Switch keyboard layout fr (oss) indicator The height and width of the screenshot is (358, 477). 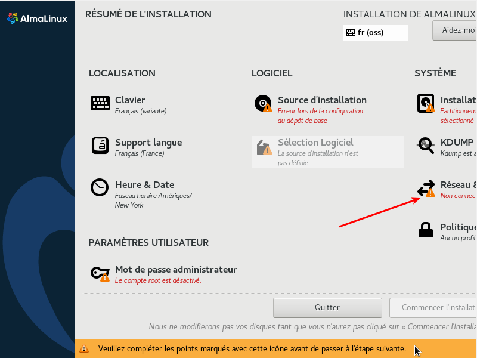pyautogui.click(x=376, y=33)
